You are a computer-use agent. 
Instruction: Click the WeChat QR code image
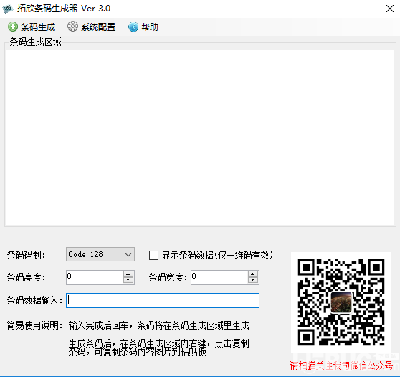click(341, 302)
